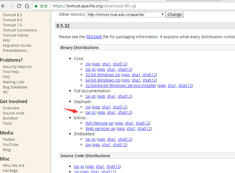Image resolution: width=235 pixels, height=173 pixels.
Task: Download the Core zip
Action: click(x=88, y=64)
